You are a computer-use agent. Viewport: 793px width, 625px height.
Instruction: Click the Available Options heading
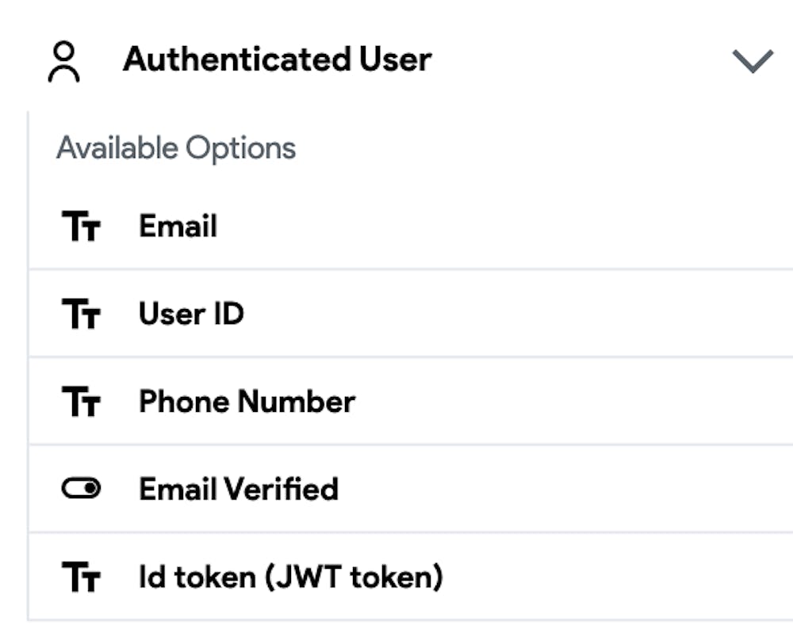click(x=176, y=148)
